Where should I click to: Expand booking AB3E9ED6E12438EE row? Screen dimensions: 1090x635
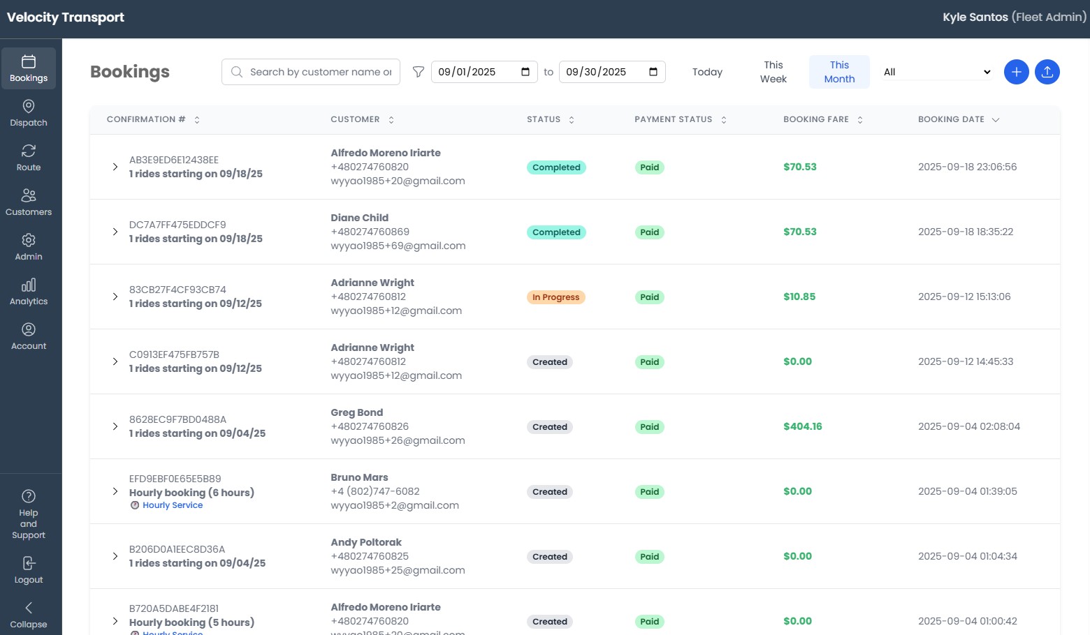[x=115, y=167]
